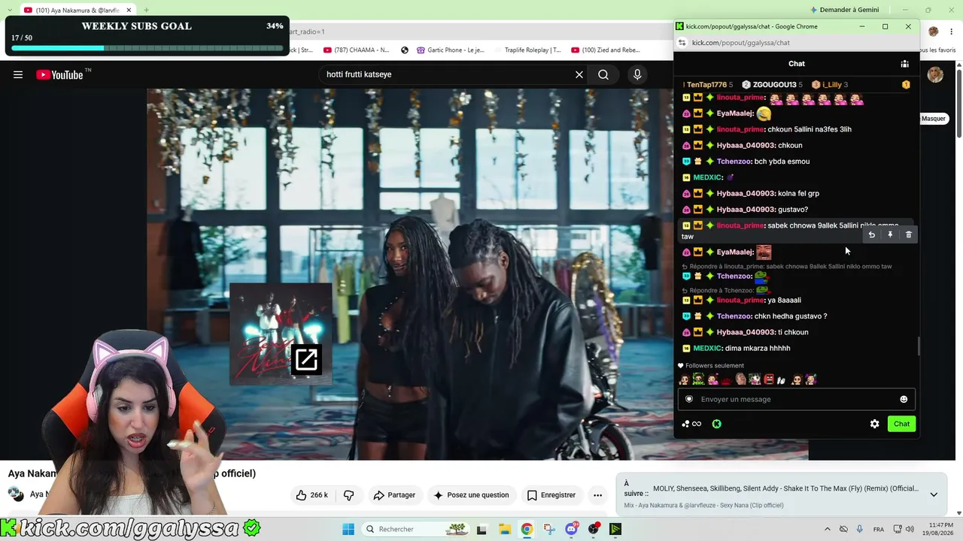Open a new Chrome tab
This screenshot has height=541, width=963.
pyautogui.click(x=146, y=10)
